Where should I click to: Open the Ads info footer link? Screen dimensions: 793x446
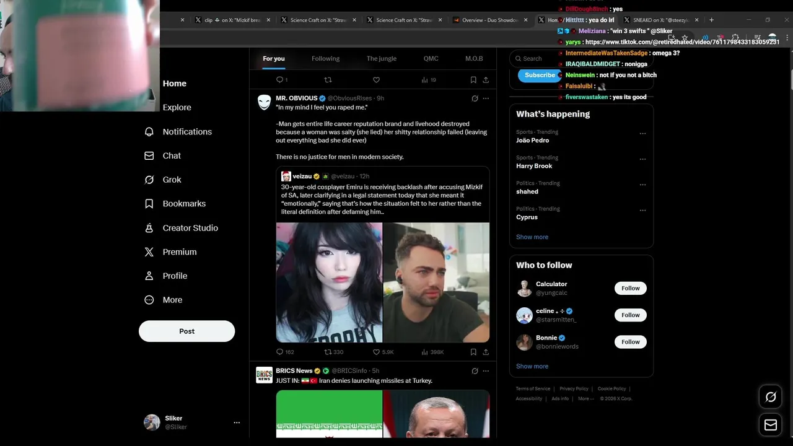[x=560, y=399]
